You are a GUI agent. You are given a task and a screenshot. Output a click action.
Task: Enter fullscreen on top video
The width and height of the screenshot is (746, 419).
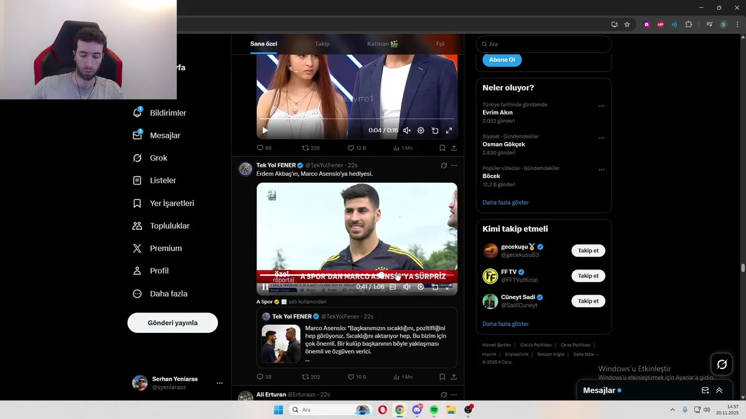pyautogui.click(x=449, y=130)
